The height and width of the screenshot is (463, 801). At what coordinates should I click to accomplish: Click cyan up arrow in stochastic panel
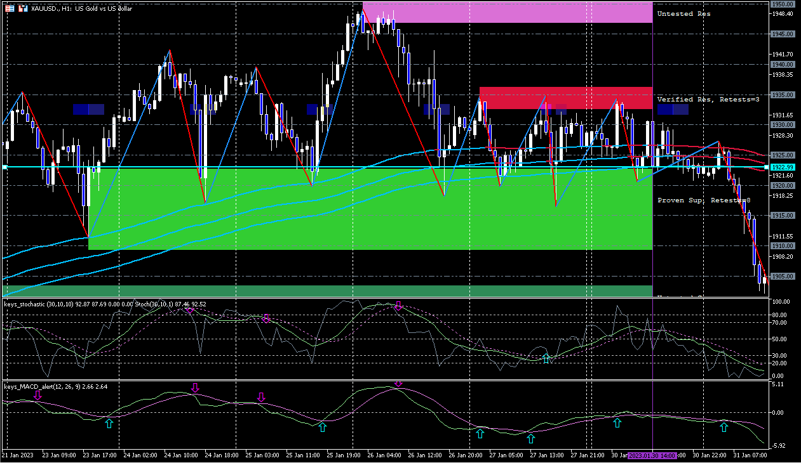(x=546, y=359)
